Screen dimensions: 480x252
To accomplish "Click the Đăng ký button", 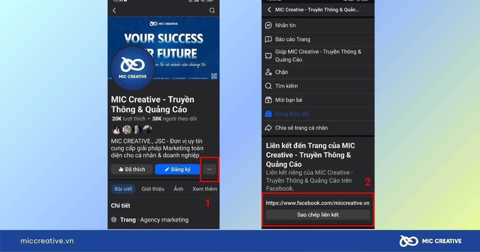I will pyautogui.click(x=177, y=169).
